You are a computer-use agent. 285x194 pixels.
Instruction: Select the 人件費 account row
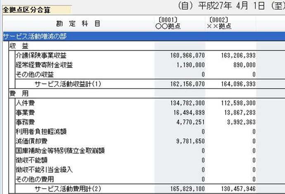(25, 103)
